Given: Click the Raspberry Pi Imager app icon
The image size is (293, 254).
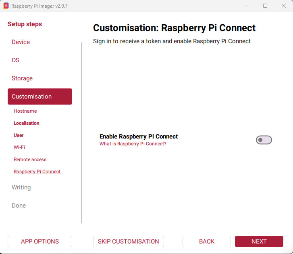Looking at the screenshot, I should 6,6.
